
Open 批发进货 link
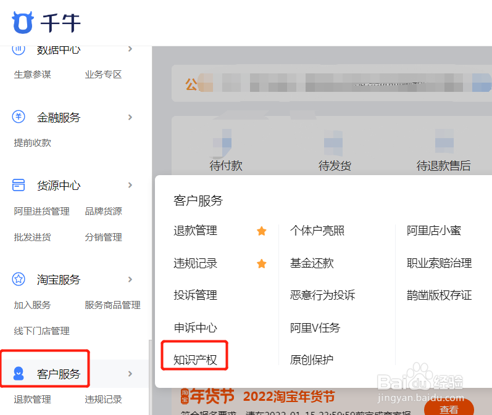pos(32,237)
